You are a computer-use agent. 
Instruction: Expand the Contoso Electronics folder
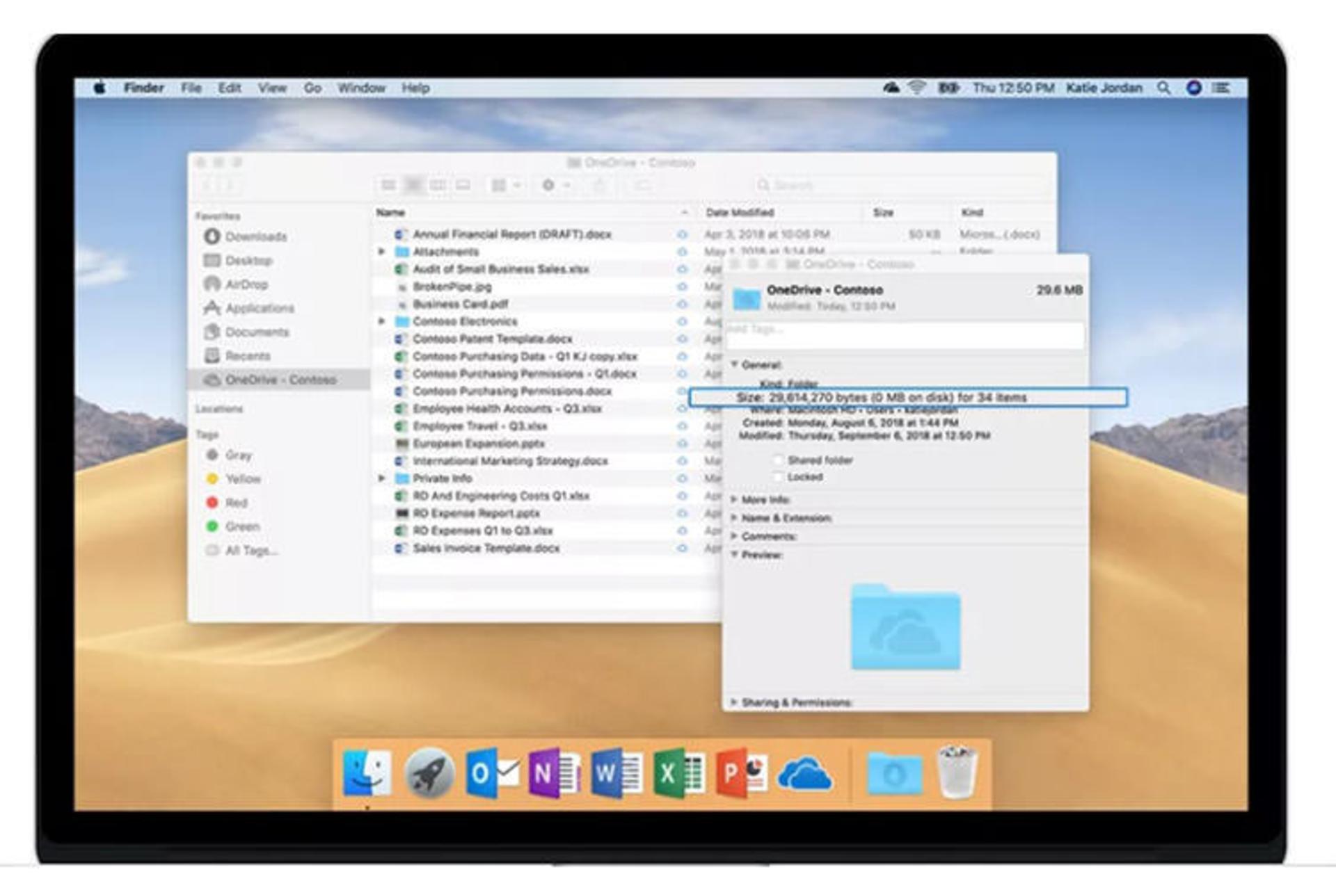[x=381, y=321]
